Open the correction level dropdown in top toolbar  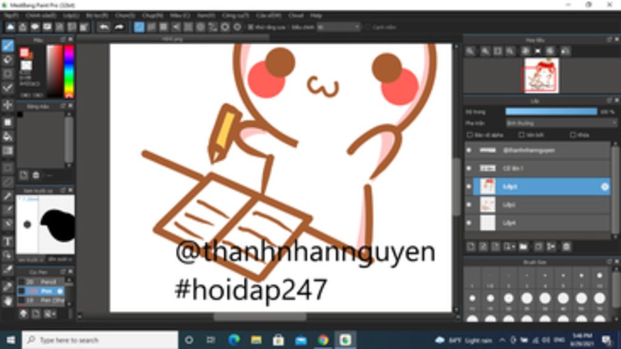click(x=338, y=27)
